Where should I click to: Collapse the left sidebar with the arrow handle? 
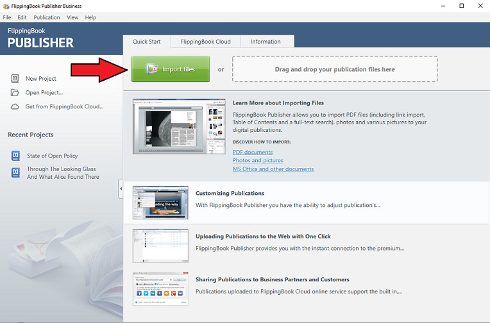[121, 188]
